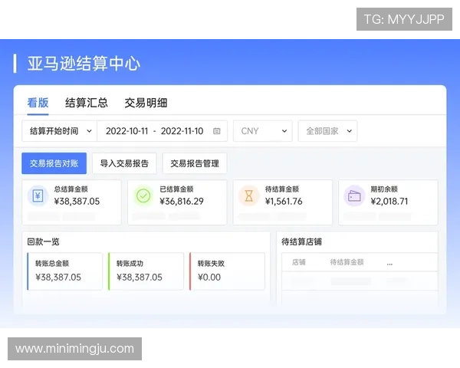Click the green checkmark icon on 已结算金额 card

(143, 195)
